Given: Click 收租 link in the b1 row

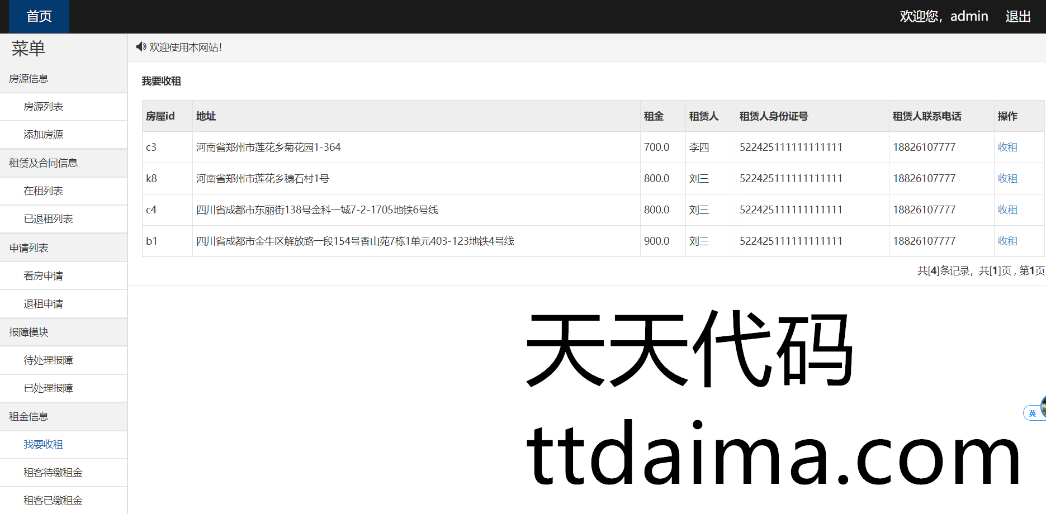Looking at the screenshot, I should (x=1007, y=241).
